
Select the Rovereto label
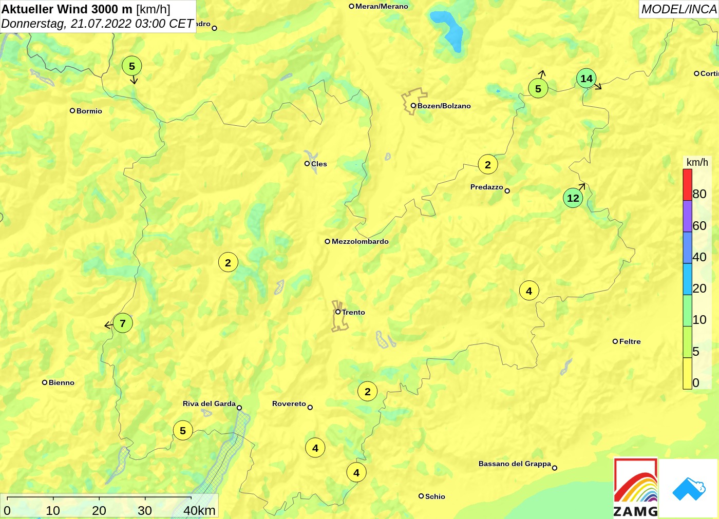[x=289, y=404]
